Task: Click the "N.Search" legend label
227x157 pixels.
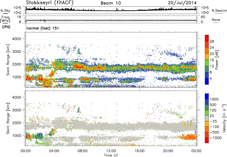Action: [x=219, y=10]
